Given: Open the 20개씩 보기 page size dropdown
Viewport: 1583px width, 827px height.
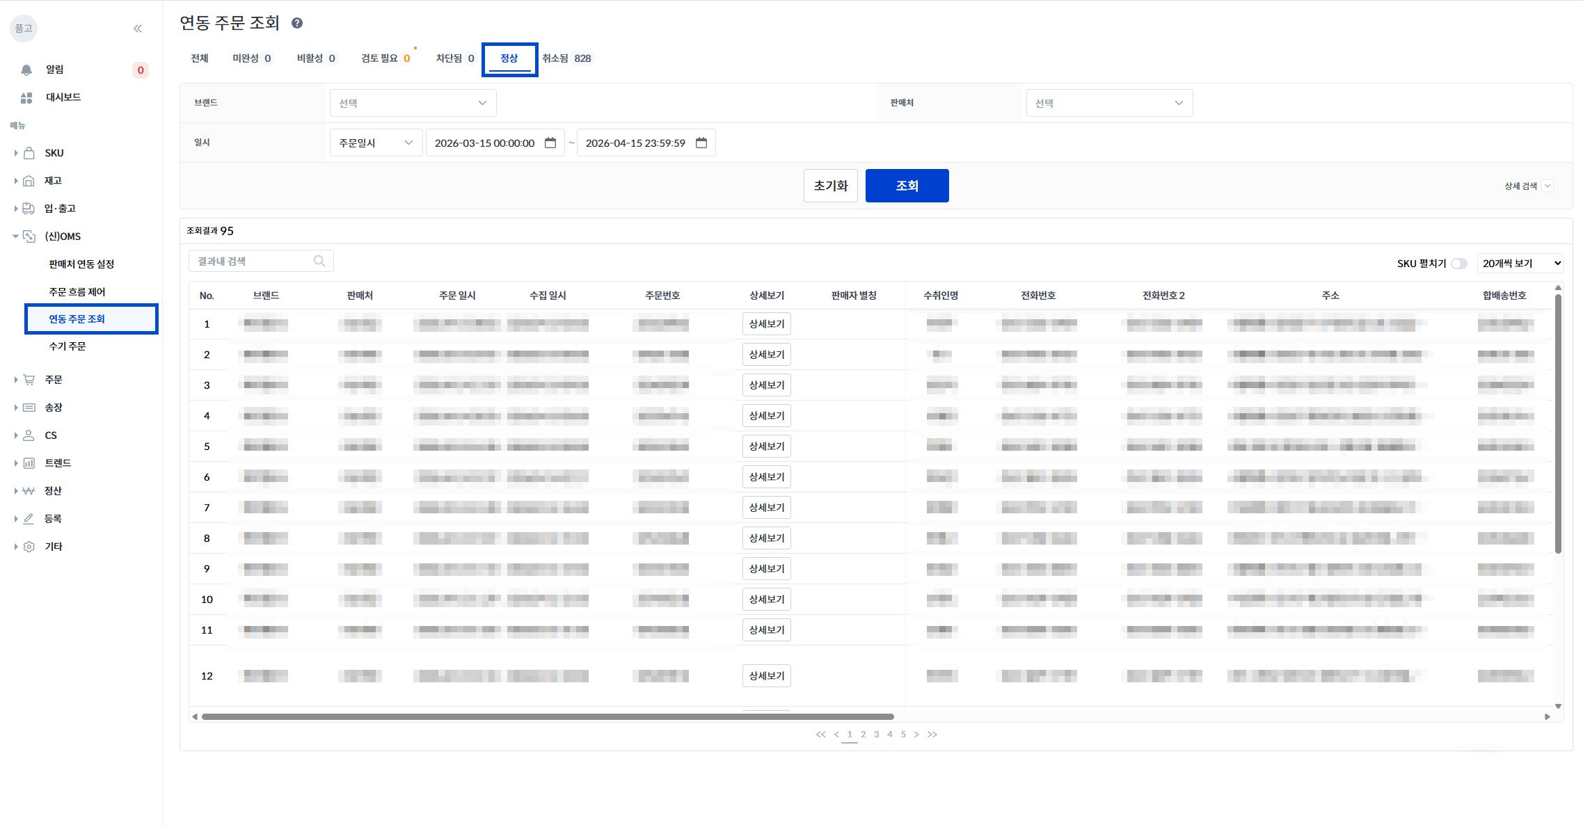Looking at the screenshot, I should coord(1520,264).
